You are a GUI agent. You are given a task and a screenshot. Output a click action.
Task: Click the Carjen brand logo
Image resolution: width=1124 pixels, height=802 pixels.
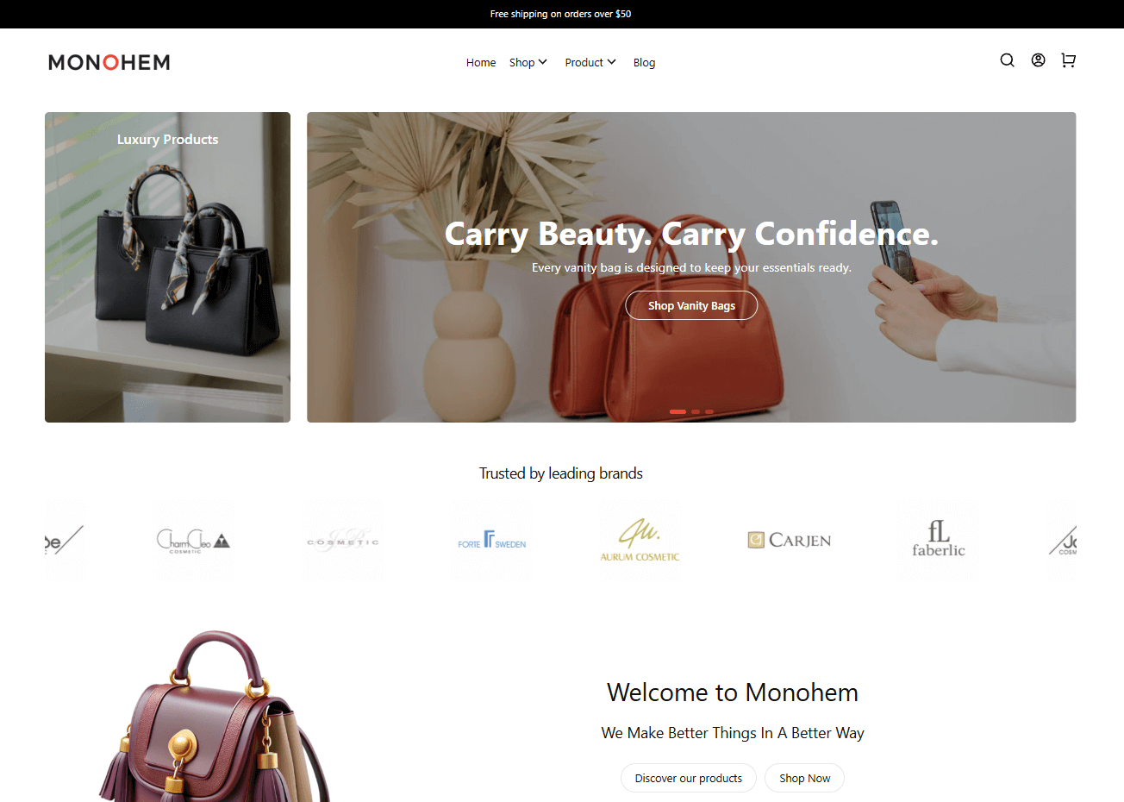click(789, 541)
